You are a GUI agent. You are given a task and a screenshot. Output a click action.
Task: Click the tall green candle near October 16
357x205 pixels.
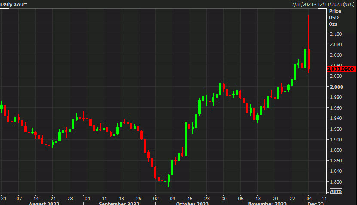point(186,139)
